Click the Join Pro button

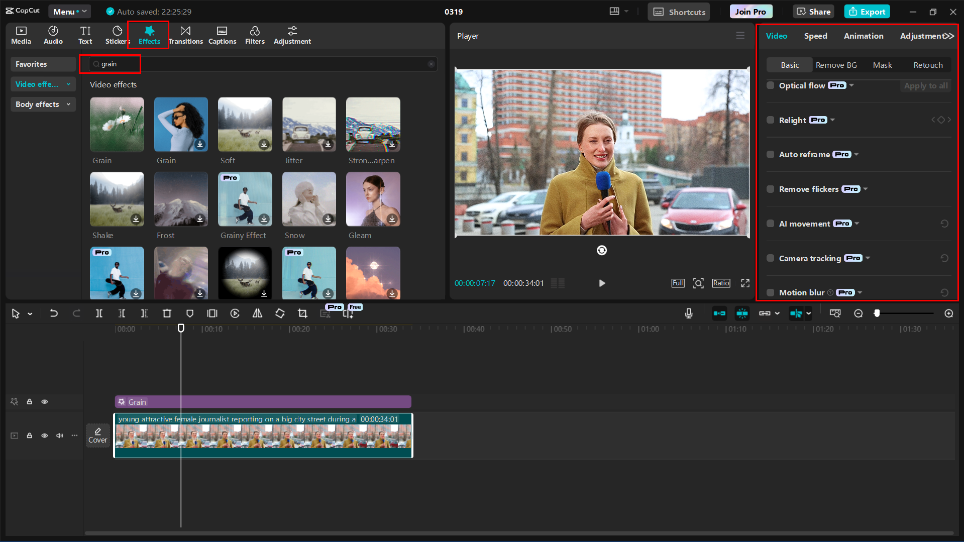click(x=750, y=11)
